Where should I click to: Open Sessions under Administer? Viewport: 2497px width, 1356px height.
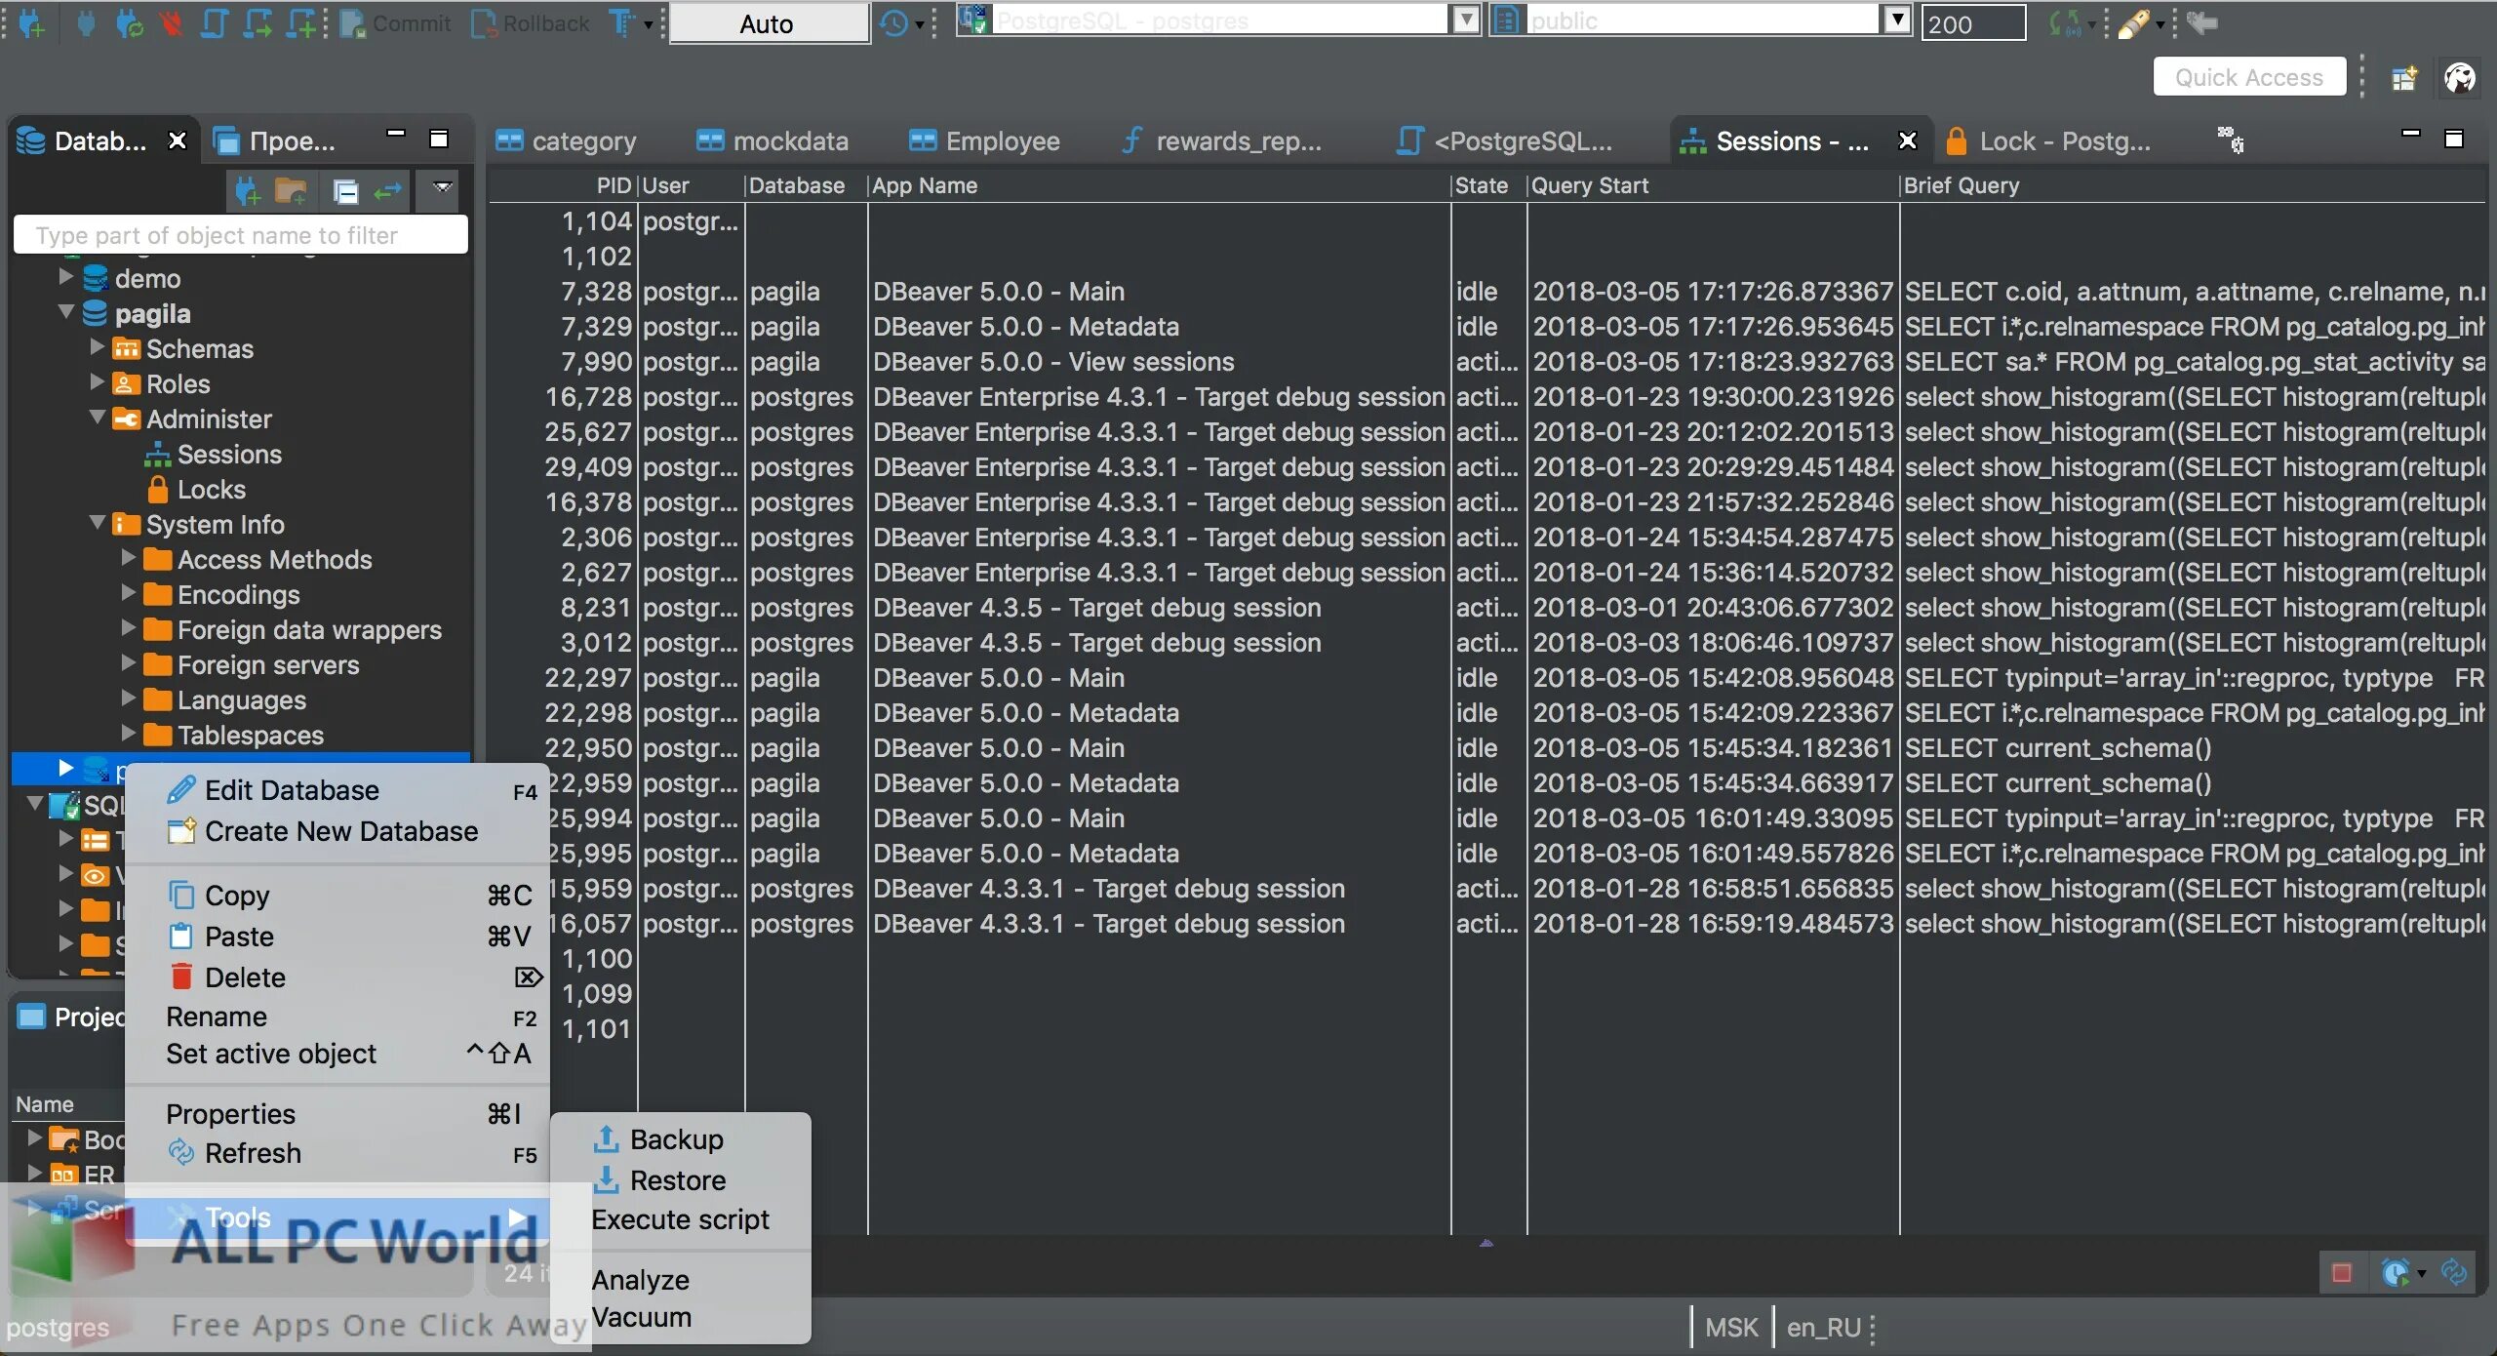[x=228, y=455]
